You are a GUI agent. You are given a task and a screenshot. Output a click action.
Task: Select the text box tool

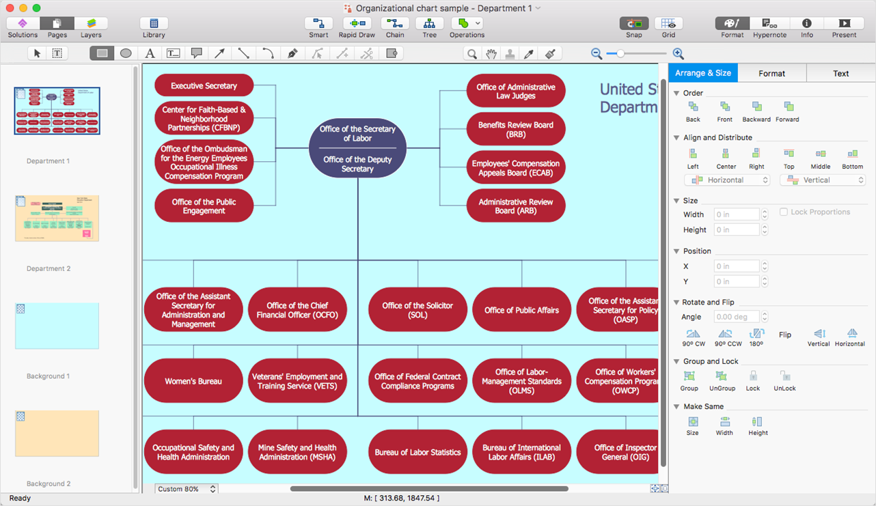[174, 53]
